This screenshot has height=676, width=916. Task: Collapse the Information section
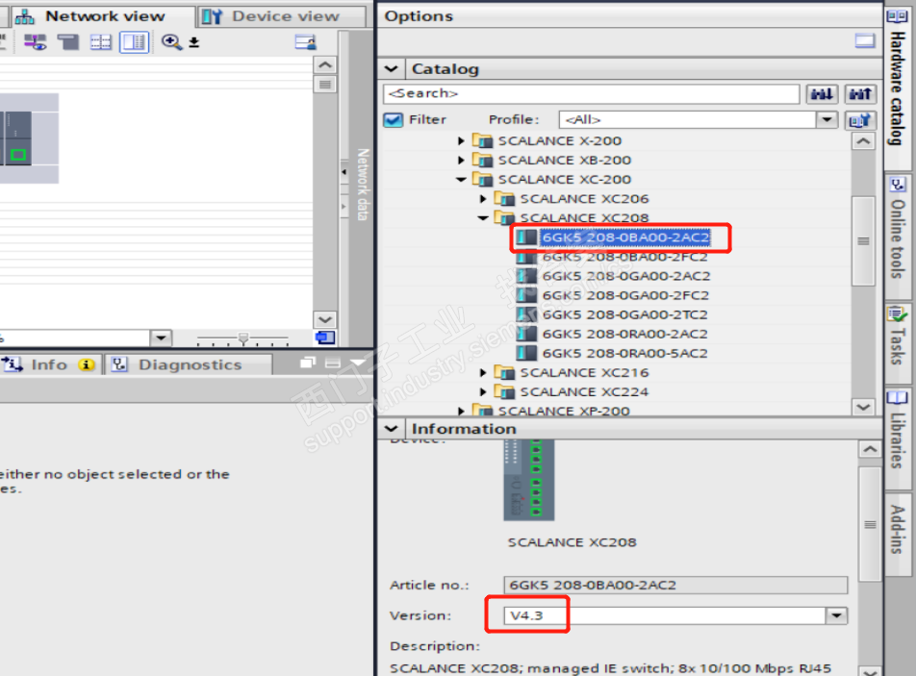pos(392,429)
